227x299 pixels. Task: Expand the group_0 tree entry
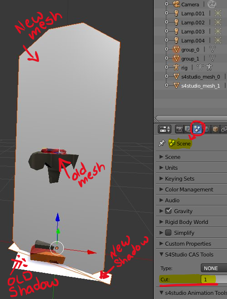pos(167,49)
